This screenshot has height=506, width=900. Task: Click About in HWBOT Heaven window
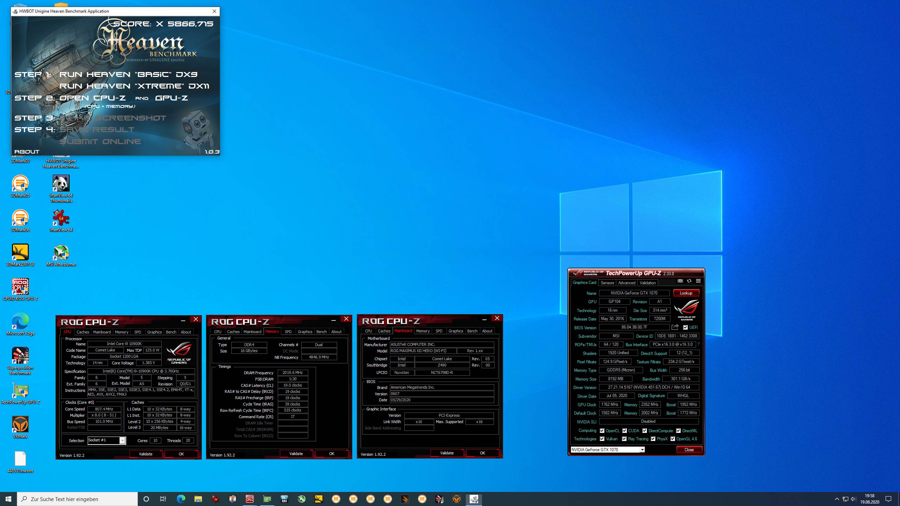pyautogui.click(x=27, y=152)
